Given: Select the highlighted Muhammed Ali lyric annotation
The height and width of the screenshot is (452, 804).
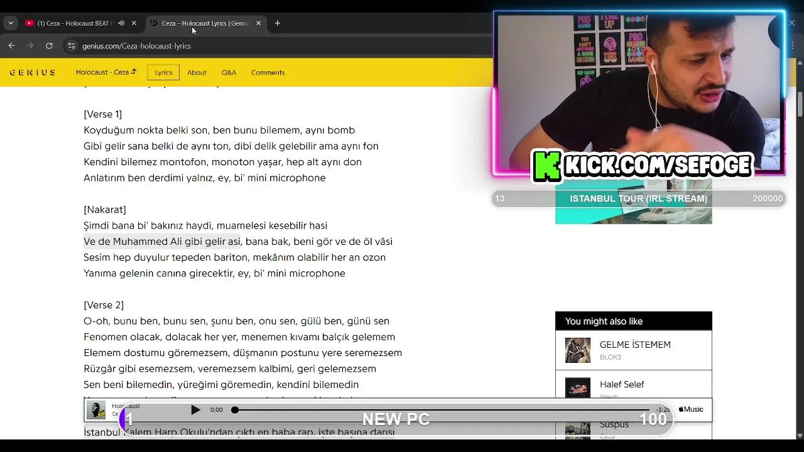Looking at the screenshot, I should coord(162,242).
